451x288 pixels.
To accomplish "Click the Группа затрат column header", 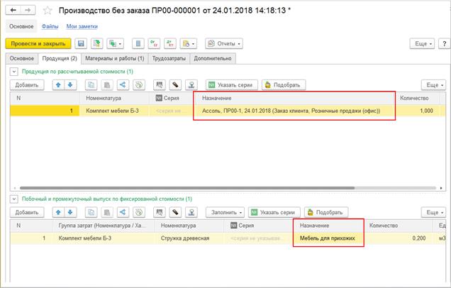I will (103, 226).
